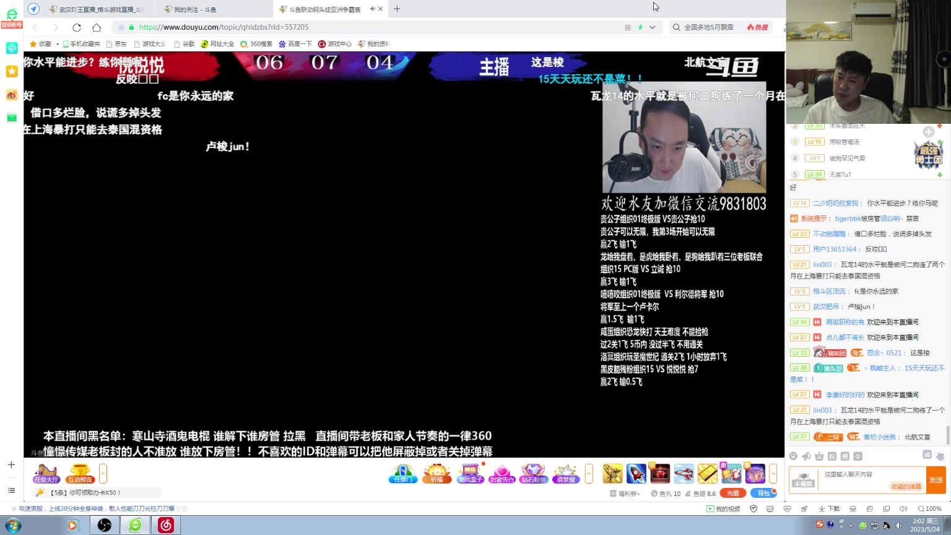Open the 下载 downloads manager
The width and height of the screenshot is (951, 535).
(x=829, y=508)
